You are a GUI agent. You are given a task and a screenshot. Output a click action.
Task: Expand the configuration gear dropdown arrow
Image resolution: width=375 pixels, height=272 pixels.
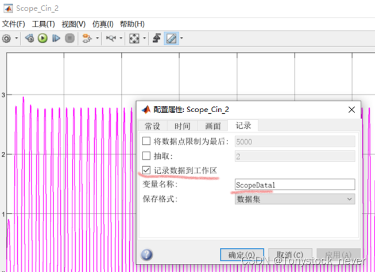[x=17, y=38]
